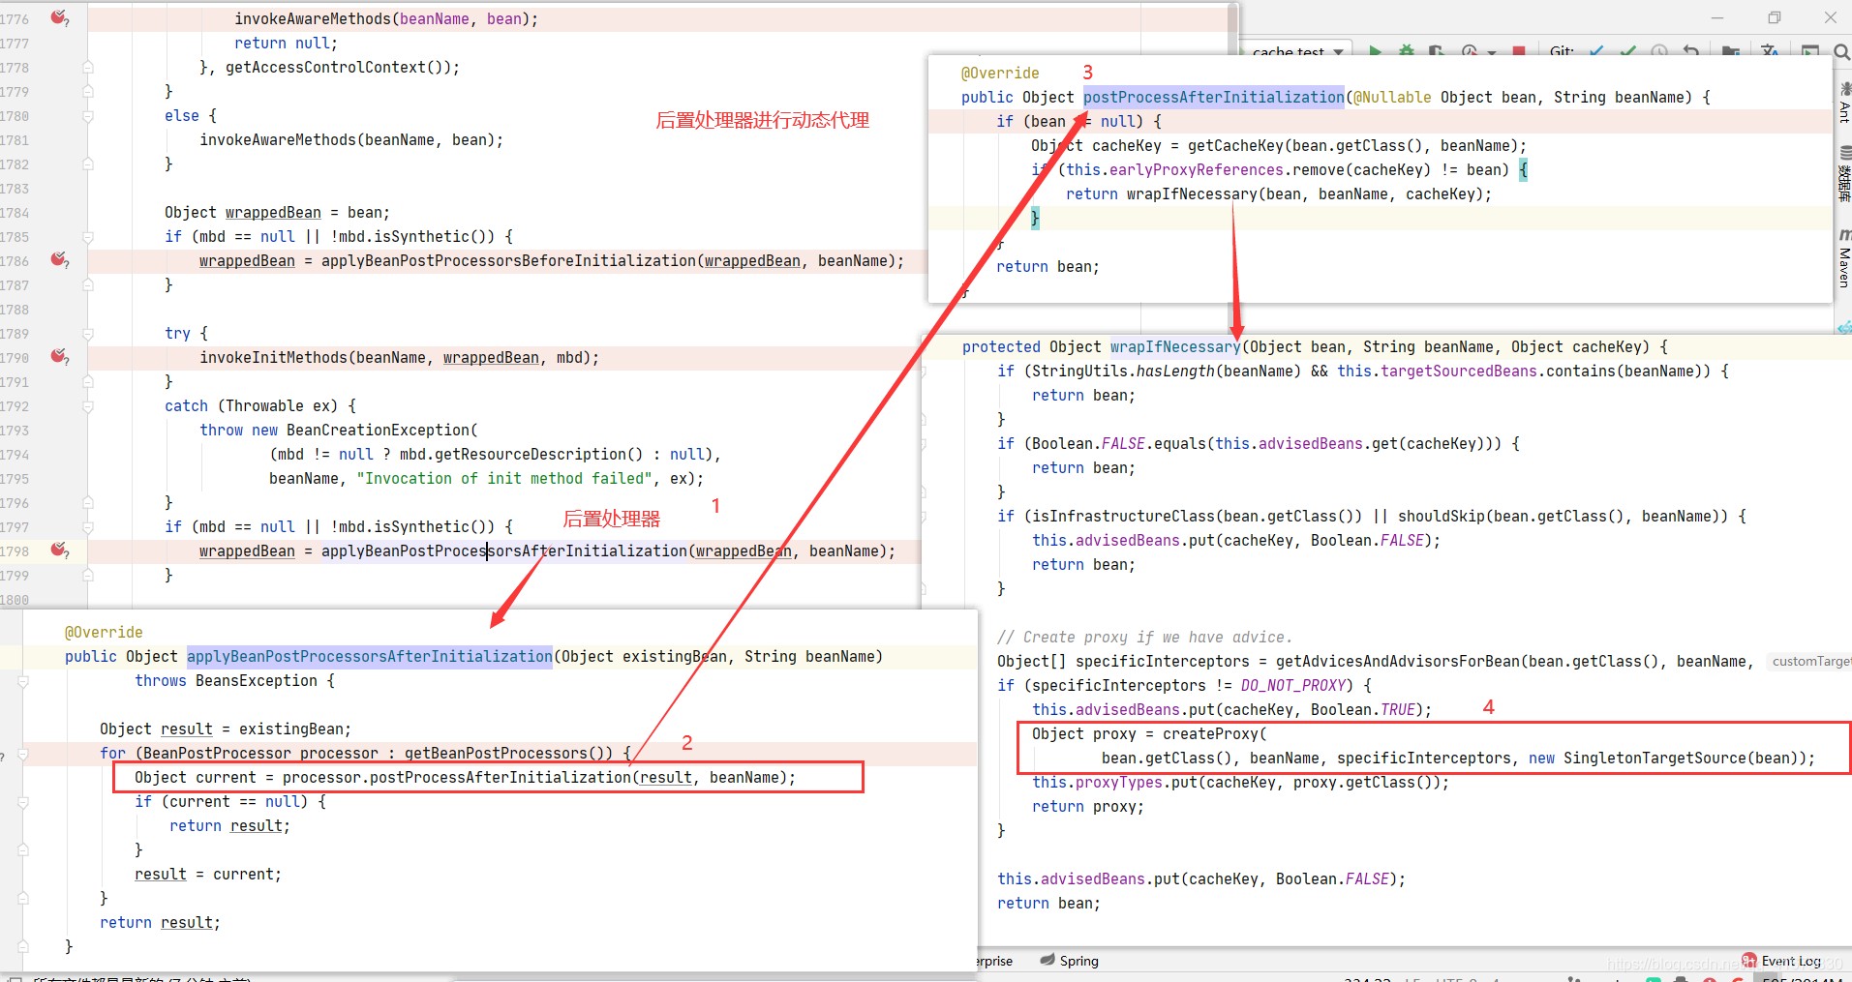
Task: Fold the block ending at line 1778
Action: pyautogui.click(x=88, y=68)
